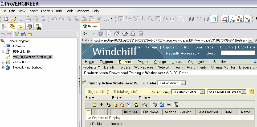Open the Insert menu
Image resolution: width=257 pixels, height=127 pixels.
pos(33,11)
